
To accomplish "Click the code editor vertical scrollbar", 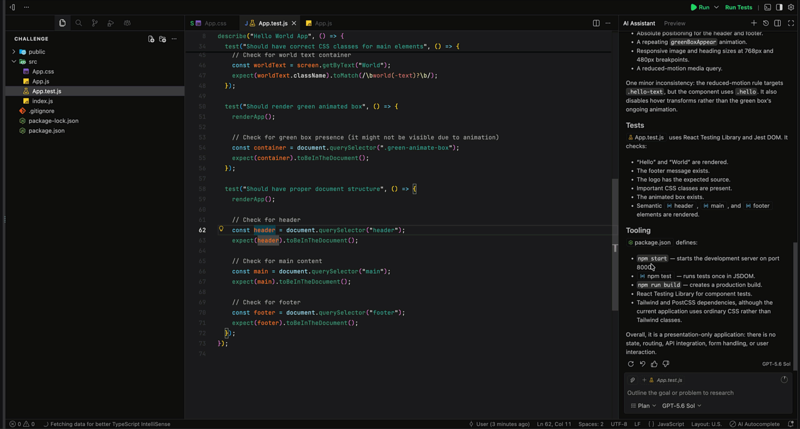I will point(615,245).
